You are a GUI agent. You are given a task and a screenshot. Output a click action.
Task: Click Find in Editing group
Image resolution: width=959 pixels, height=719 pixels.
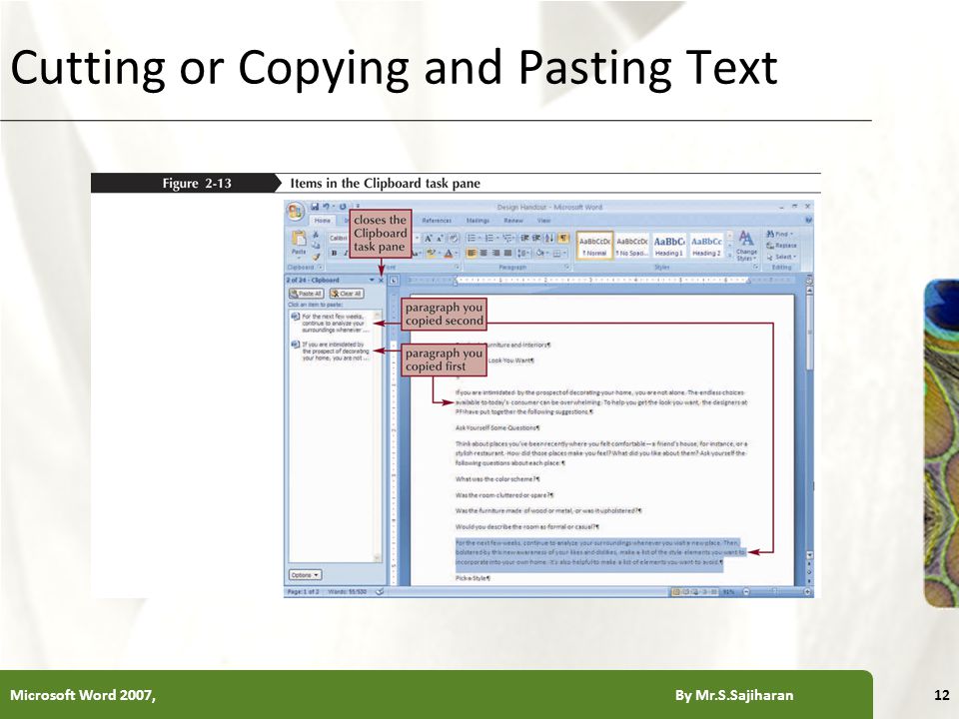[779, 234]
